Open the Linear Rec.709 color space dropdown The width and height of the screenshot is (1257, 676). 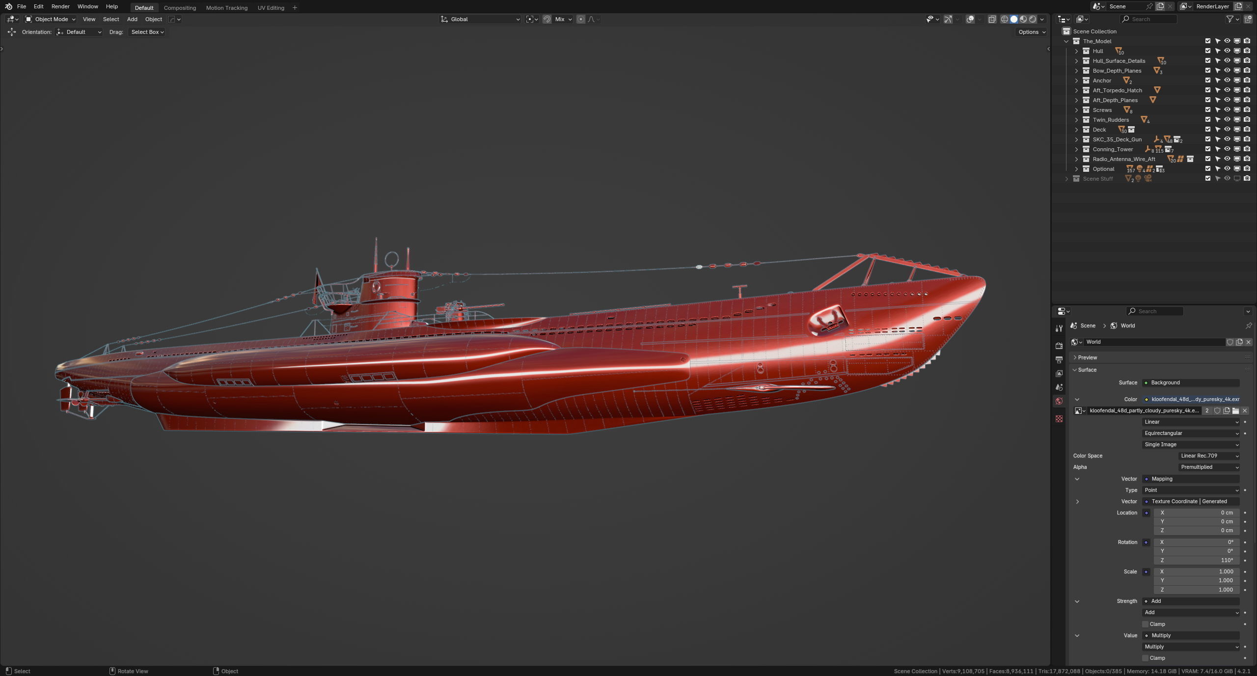[x=1209, y=456]
